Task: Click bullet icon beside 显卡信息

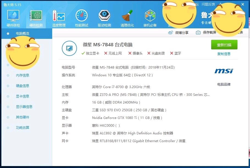Action: click(8, 96)
